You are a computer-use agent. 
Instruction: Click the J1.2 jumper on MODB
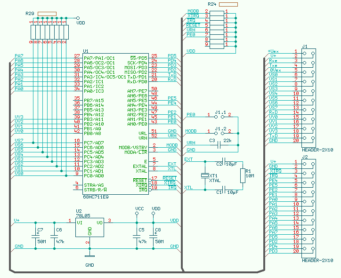click(x=219, y=132)
